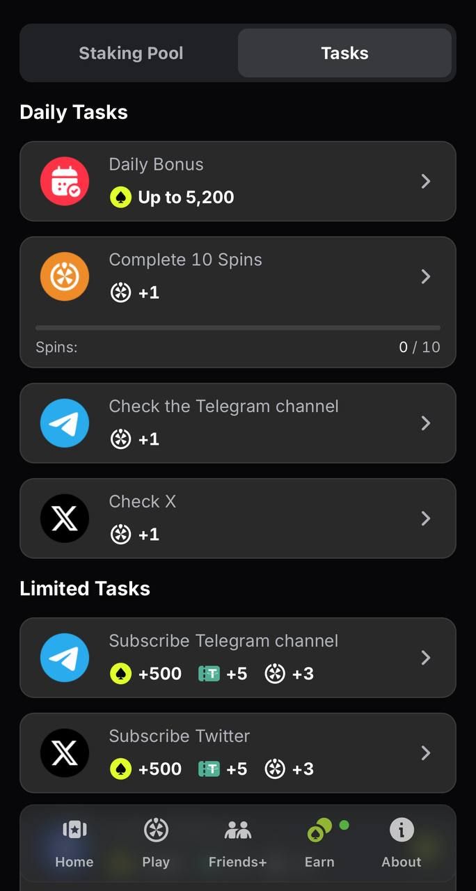Open Home in the bottom navigation
The height and width of the screenshot is (891, 476).
pos(74,843)
